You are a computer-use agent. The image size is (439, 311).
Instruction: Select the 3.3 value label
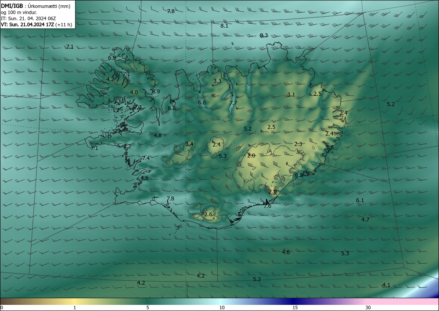217,81
